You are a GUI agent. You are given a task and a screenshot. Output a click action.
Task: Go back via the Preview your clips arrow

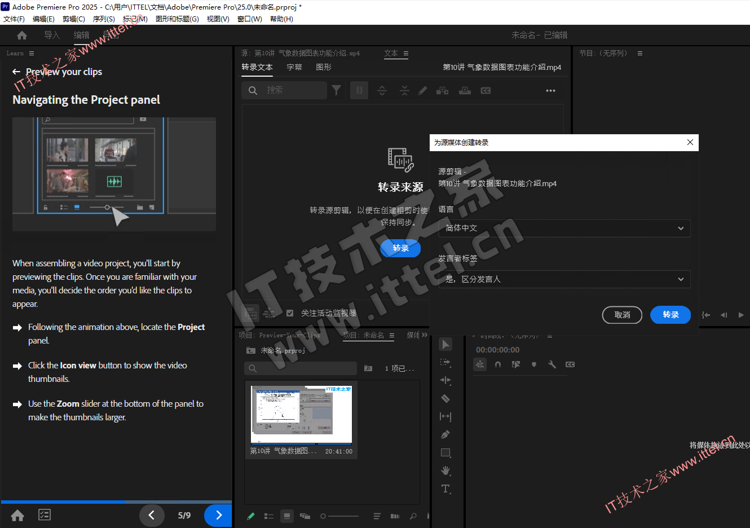[x=16, y=72]
